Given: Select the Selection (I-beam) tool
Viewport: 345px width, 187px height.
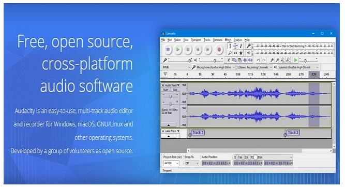Looking at the screenshot, I should click(x=230, y=46).
